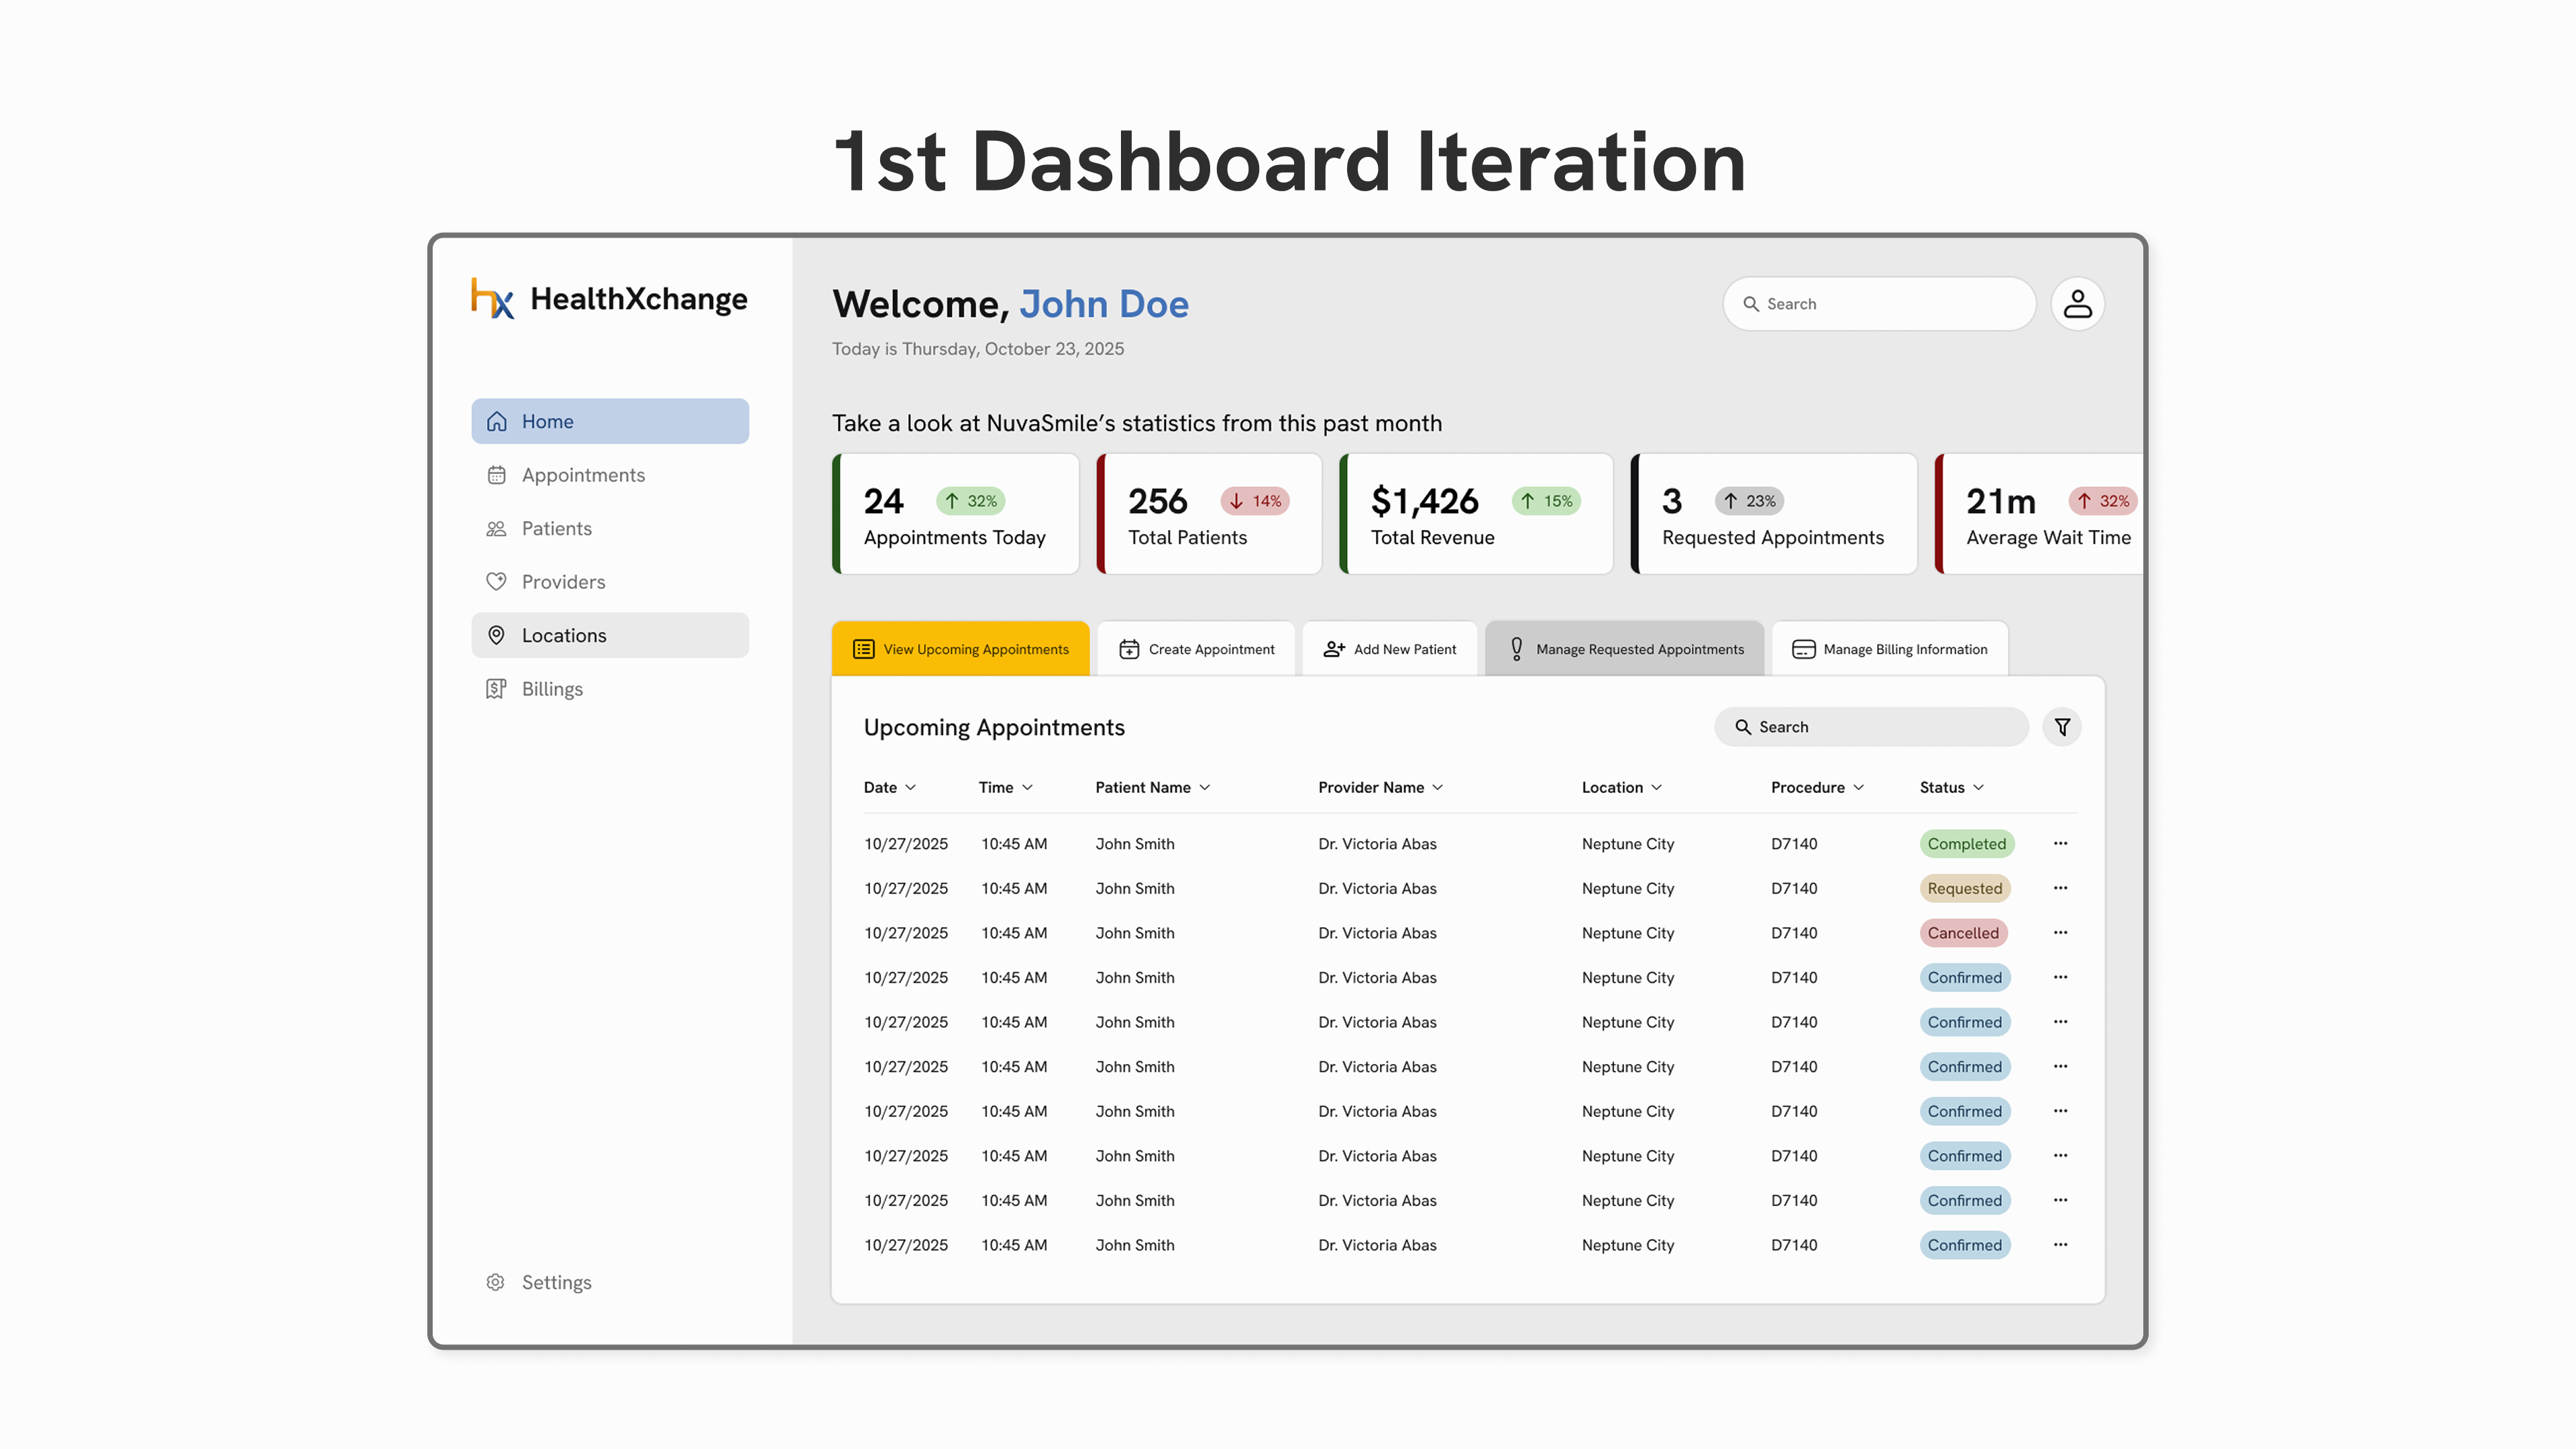Image resolution: width=2576 pixels, height=1449 pixels.
Task: Open the user profile icon
Action: (x=2077, y=304)
